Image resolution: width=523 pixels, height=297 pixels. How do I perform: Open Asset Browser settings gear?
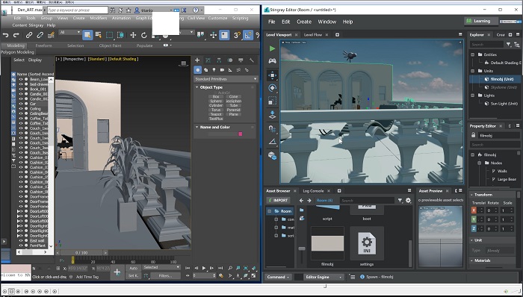408,201
